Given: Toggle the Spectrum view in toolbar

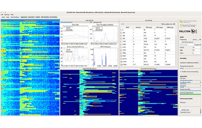Looking at the screenshot, I should pyautogui.click(x=24, y=17).
